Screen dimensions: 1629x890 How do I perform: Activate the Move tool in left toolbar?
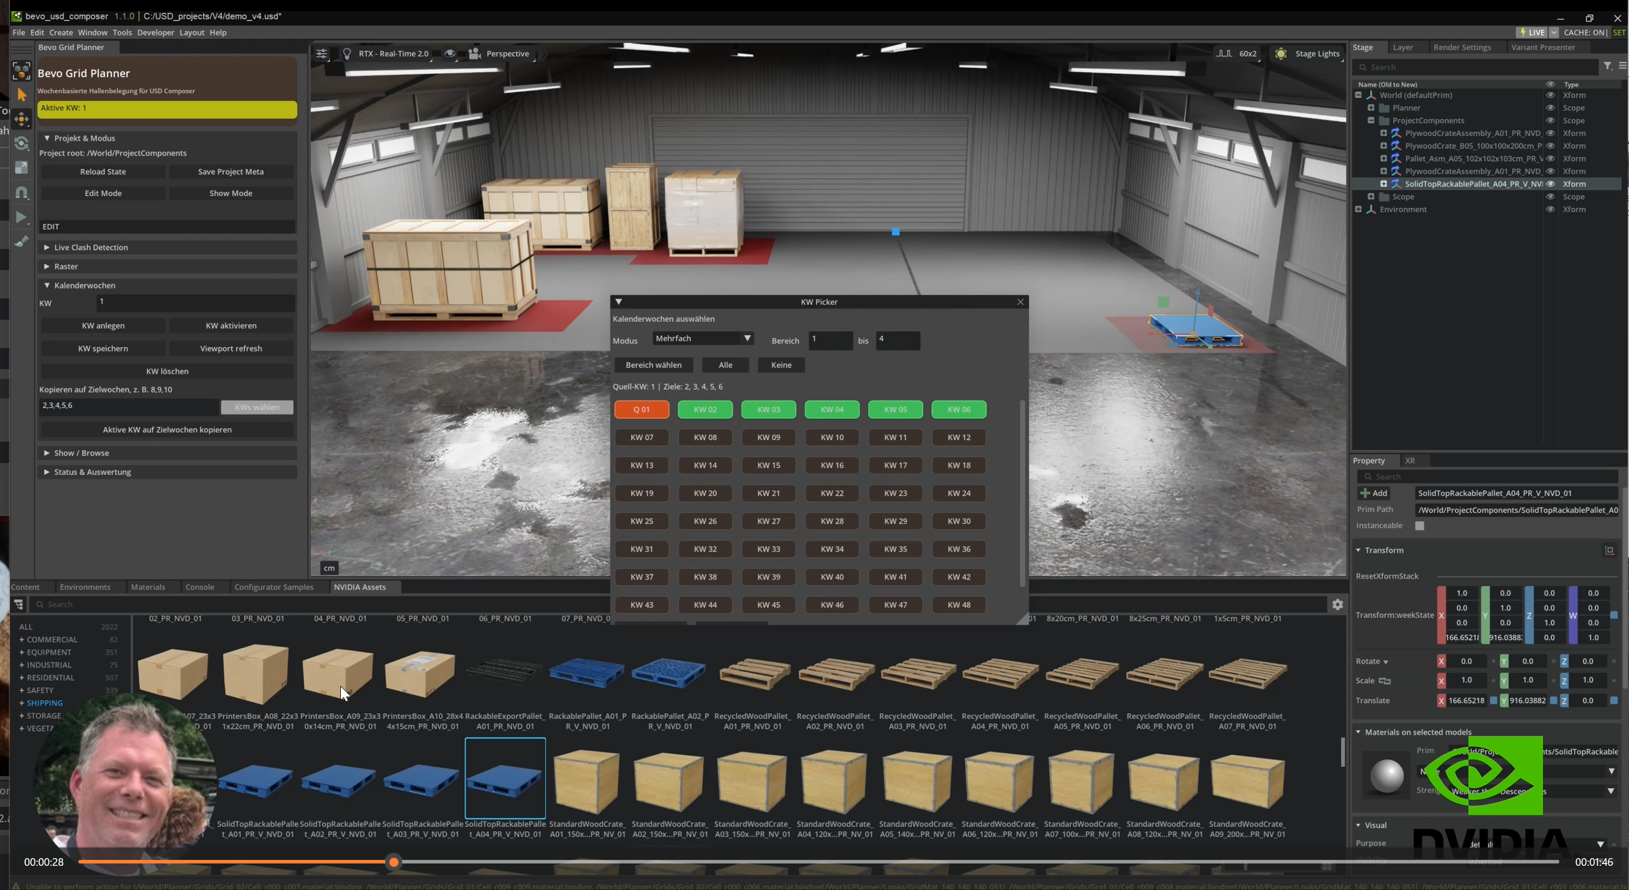pos(21,119)
